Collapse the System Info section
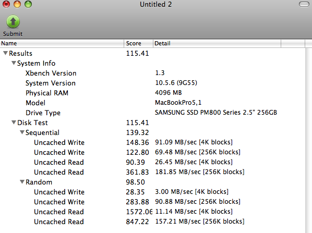Image resolution: width=312 pixels, height=233 pixels. [x=14, y=63]
